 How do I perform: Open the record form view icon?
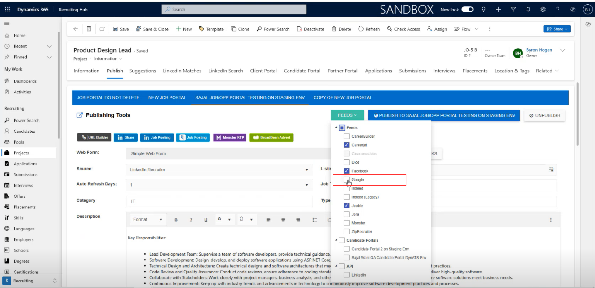(x=89, y=29)
